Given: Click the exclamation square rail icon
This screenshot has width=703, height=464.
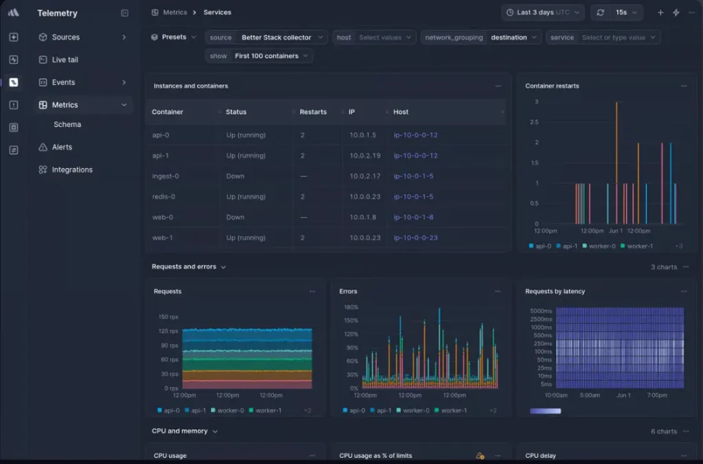Looking at the screenshot, I should click(14, 105).
